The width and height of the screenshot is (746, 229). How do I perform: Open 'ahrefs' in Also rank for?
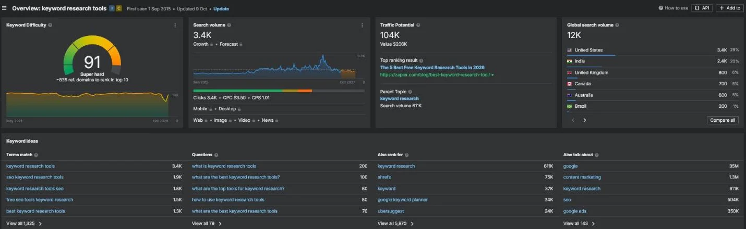coord(384,177)
